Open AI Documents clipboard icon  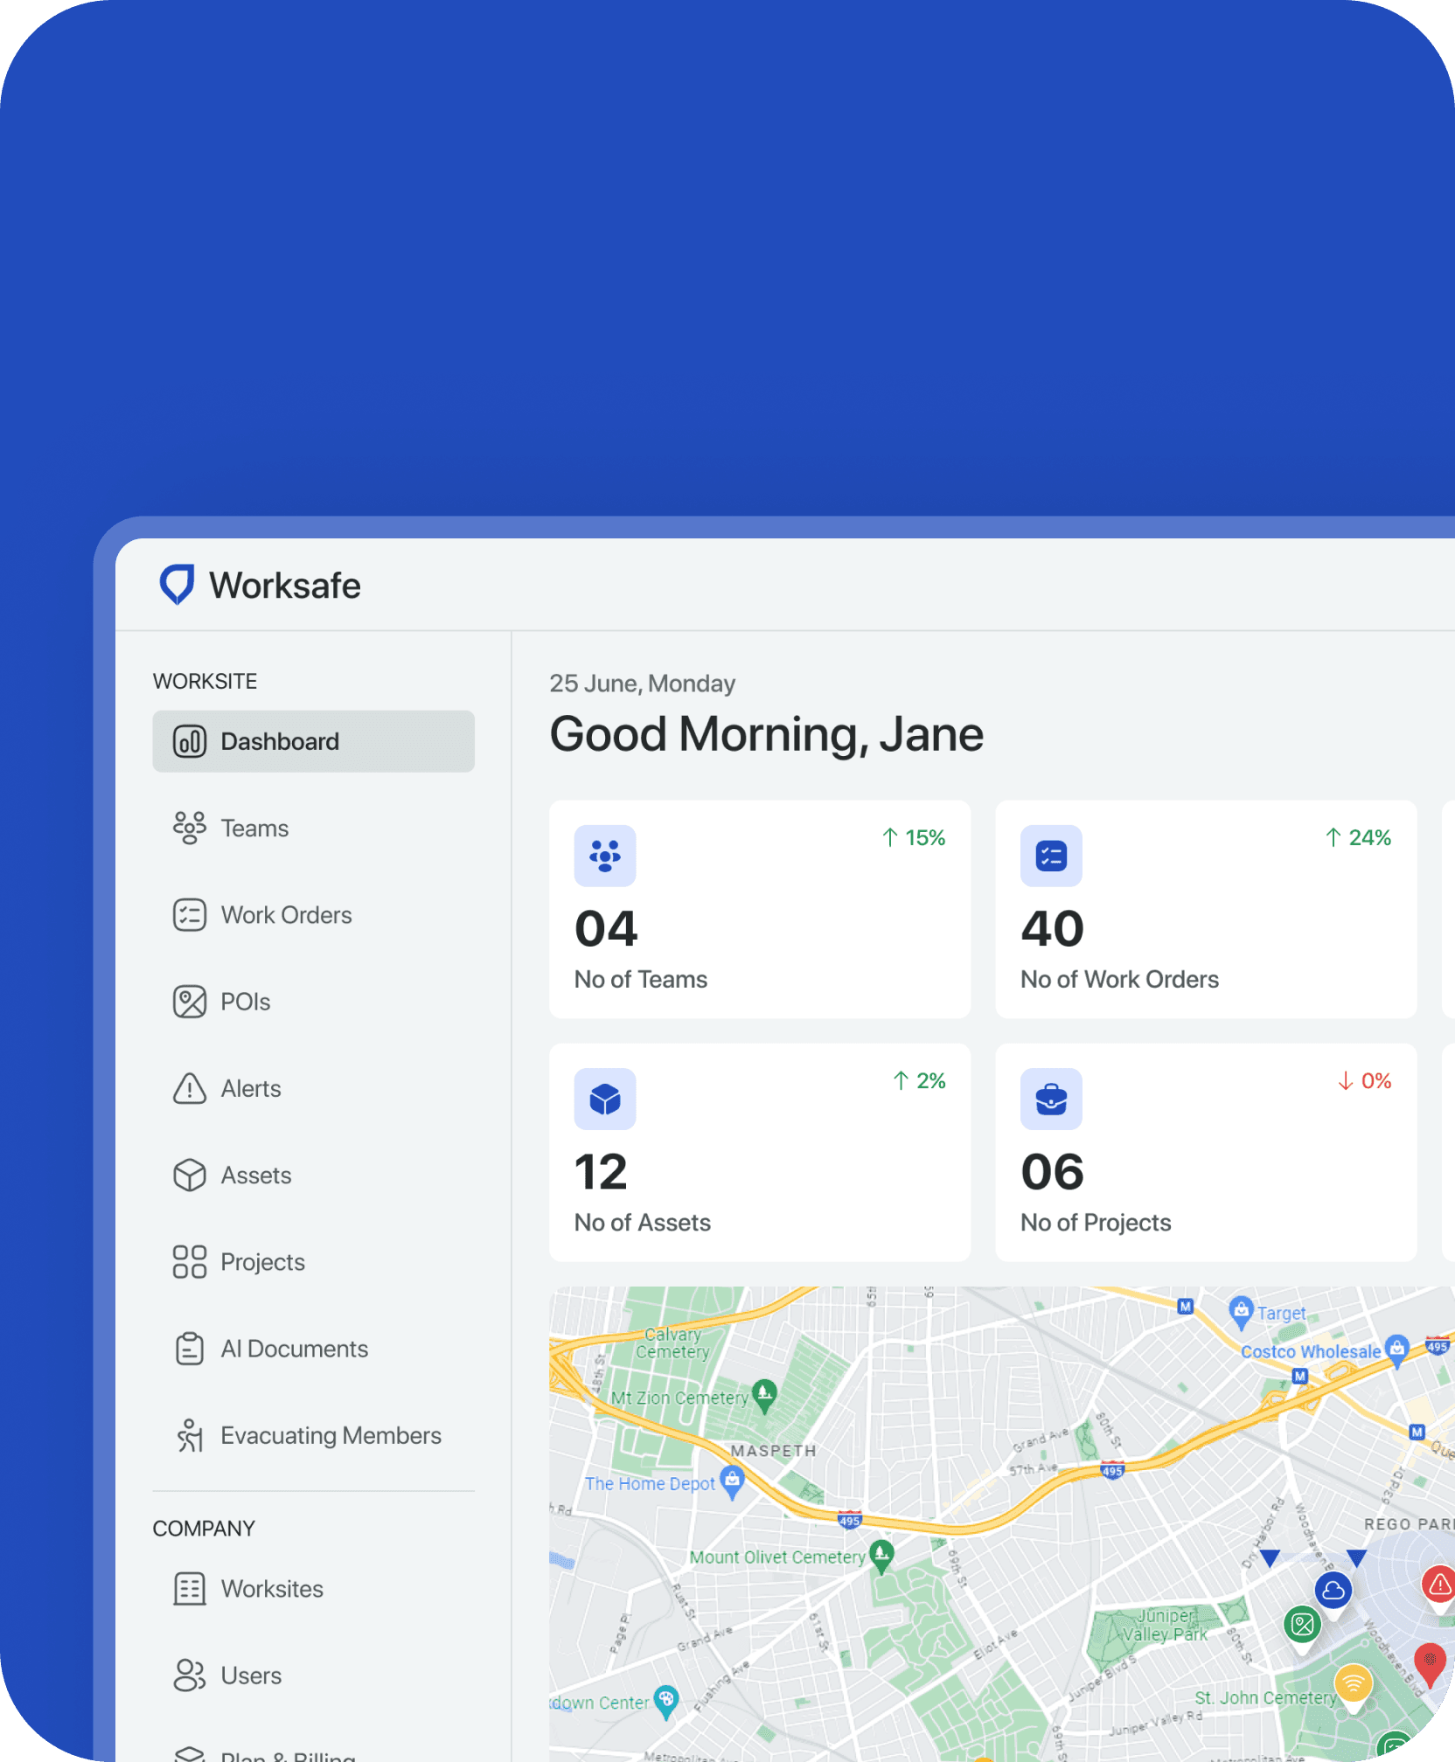coord(190,1349)
